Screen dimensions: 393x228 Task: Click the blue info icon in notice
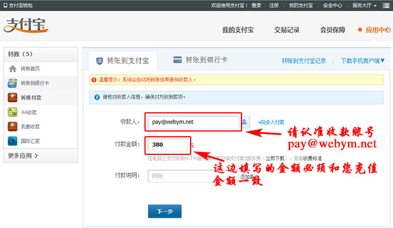click(97, 97)
